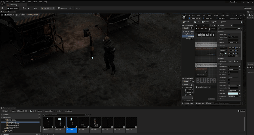Screen dimensions: 254x135
Task: Open the Light Color swatch picker
Action: point(233,93)
